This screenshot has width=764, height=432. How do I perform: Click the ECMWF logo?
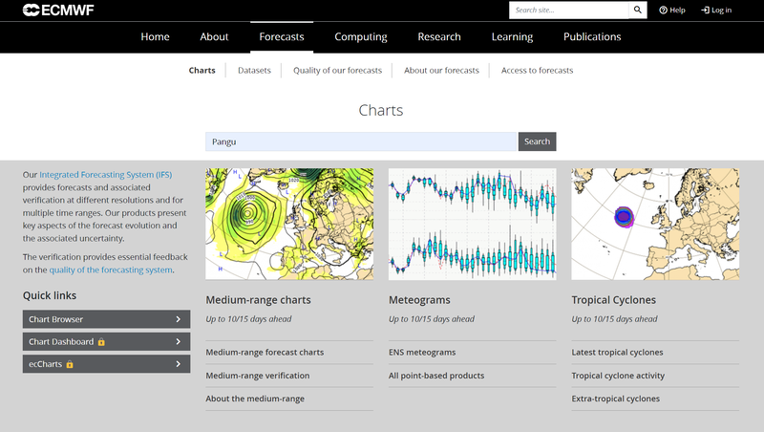[58, 11]
